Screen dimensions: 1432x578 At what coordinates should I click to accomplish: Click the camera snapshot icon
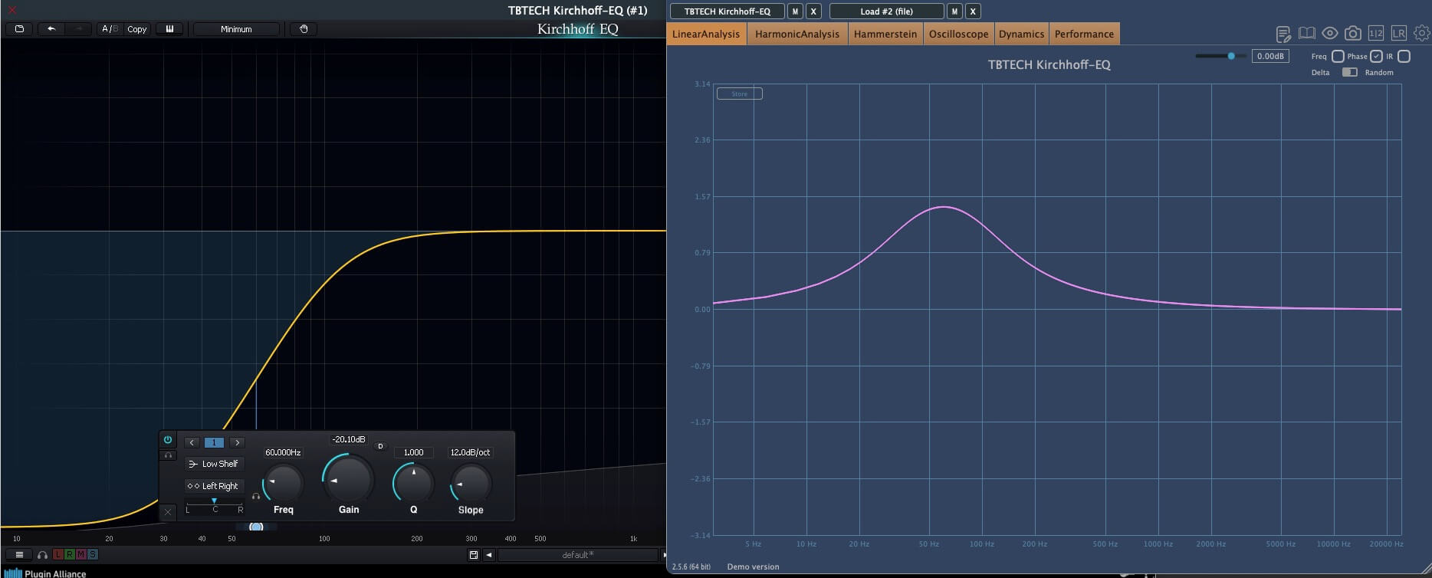(1353, 34)
